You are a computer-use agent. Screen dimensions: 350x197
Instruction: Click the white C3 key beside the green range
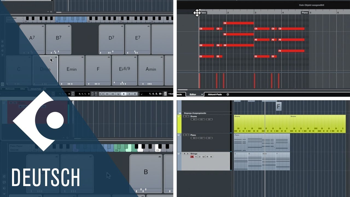pyautogui.click(x=157, y=148)
